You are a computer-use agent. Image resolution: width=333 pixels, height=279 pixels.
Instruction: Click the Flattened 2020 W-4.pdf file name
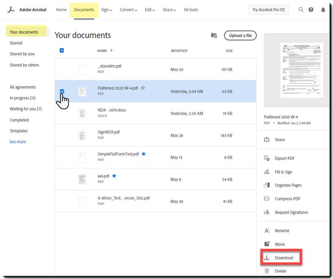point(118,88)
